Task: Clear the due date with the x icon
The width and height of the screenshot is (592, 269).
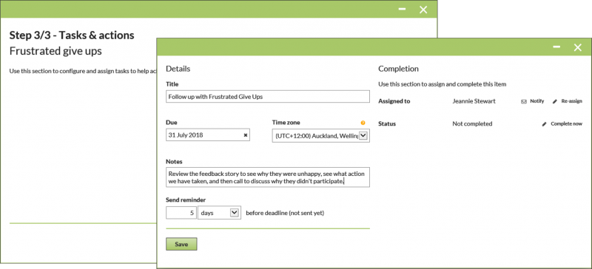Action: tap(246, 135)
